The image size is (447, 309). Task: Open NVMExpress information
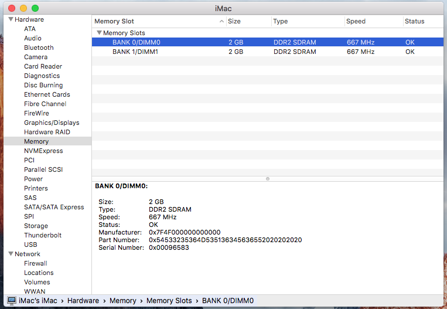(x=43, y=151)
